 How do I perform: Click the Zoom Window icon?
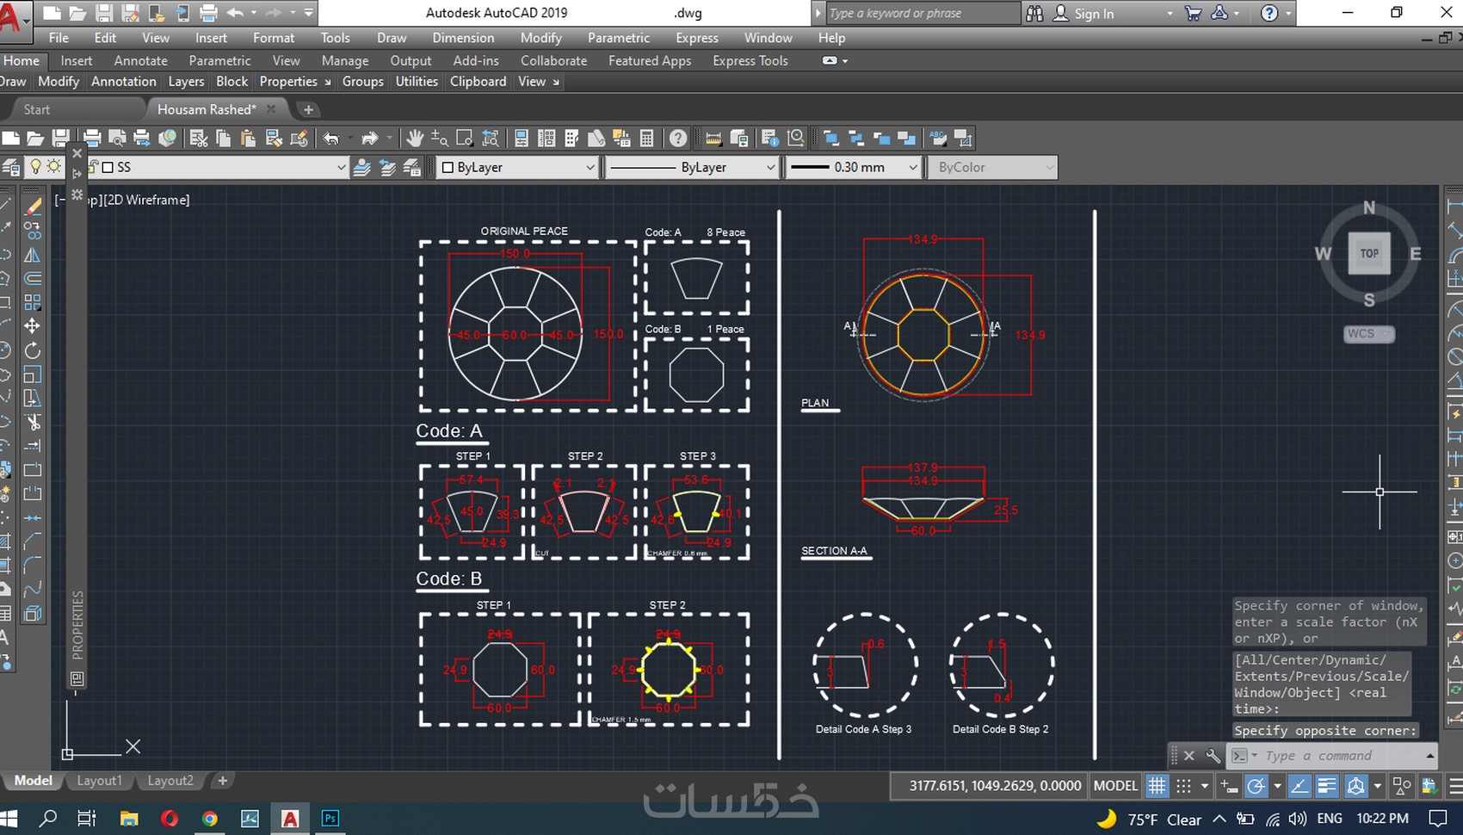465,138
